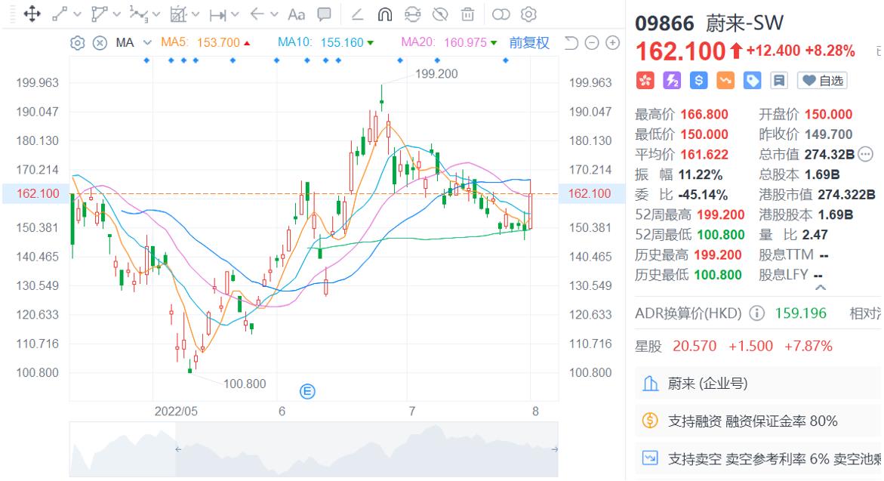
Task: Open the chart drawing delete (trash) tool
Action: coord(468,14)
